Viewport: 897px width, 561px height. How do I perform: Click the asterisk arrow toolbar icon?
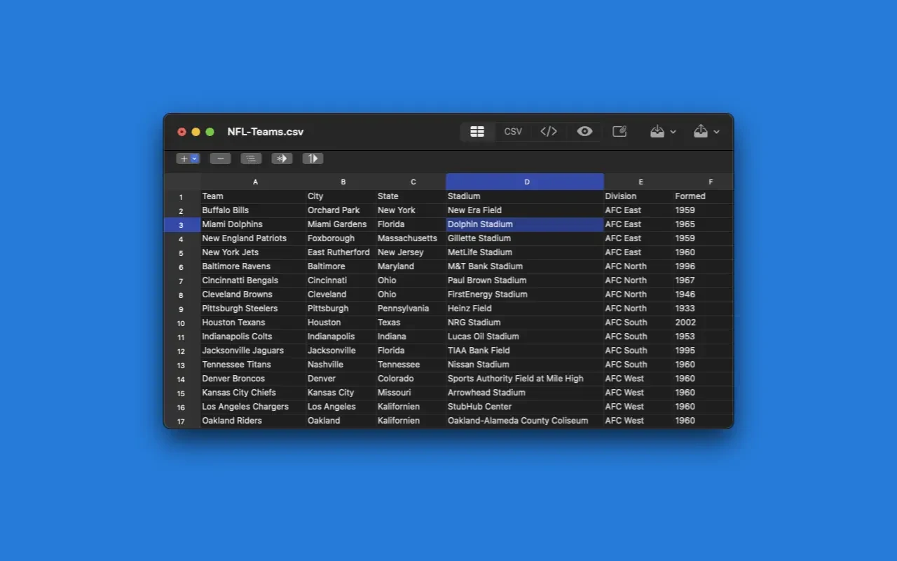point(282,158)
